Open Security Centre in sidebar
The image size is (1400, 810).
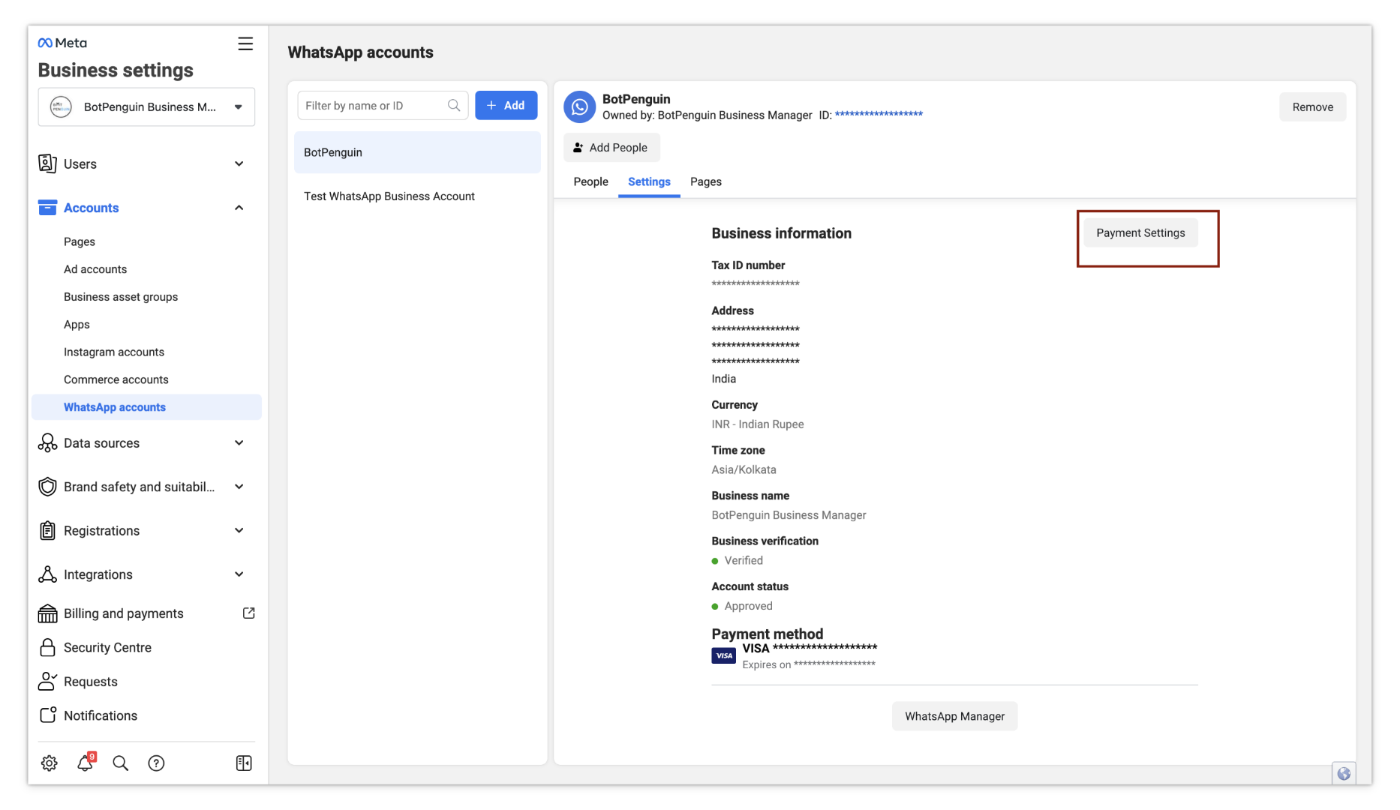(x=107, y=647)
